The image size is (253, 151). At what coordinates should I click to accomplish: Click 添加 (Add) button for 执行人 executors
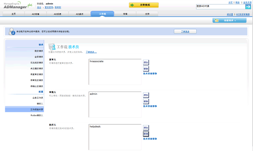click(146, 128)
